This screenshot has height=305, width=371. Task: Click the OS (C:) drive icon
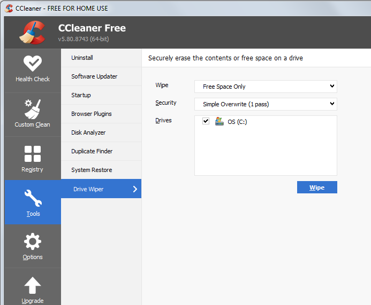coord(219,121)
